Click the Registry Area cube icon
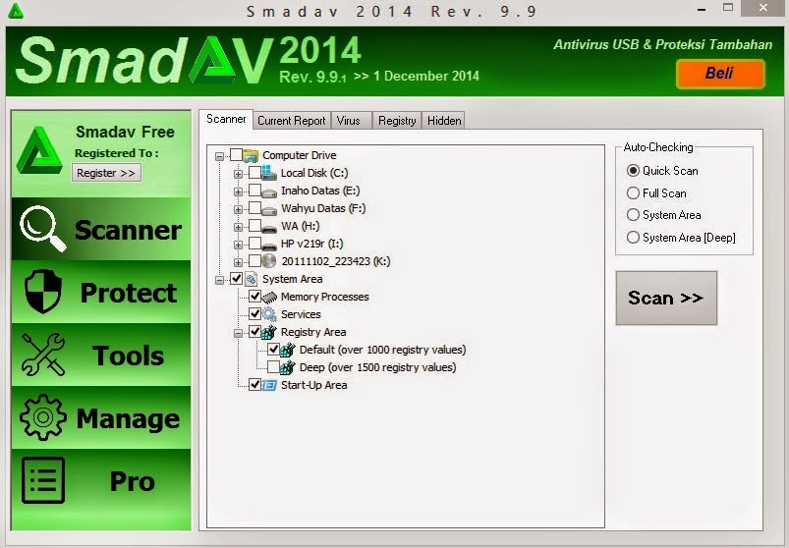Image resolution: width=789 pixels, height=548 pixels. click(269, 332)
